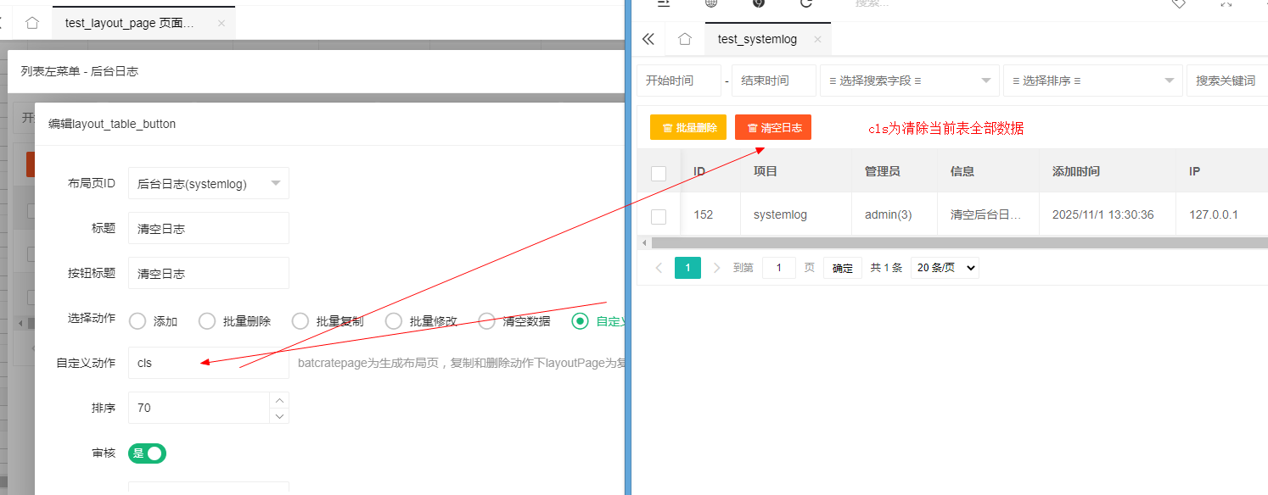
Task: Close the test_systemlog tab
Action: [817, 39]
